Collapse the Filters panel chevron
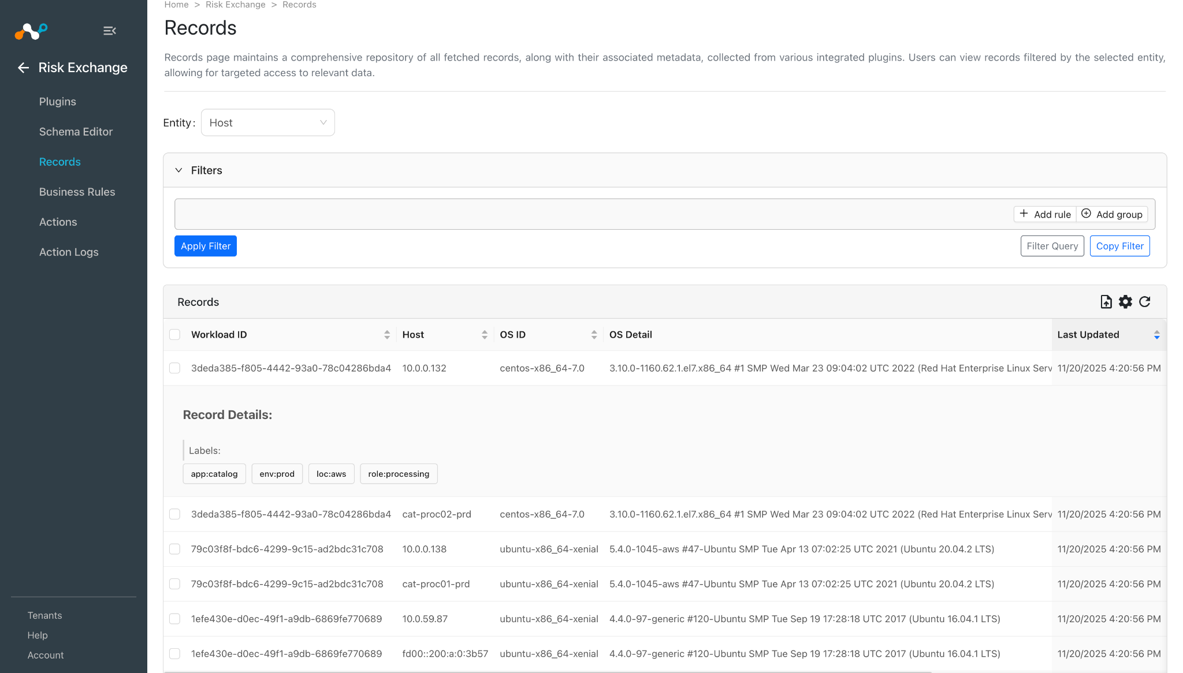The width and height of the screenshot is (1183, 673). [178, 170]
